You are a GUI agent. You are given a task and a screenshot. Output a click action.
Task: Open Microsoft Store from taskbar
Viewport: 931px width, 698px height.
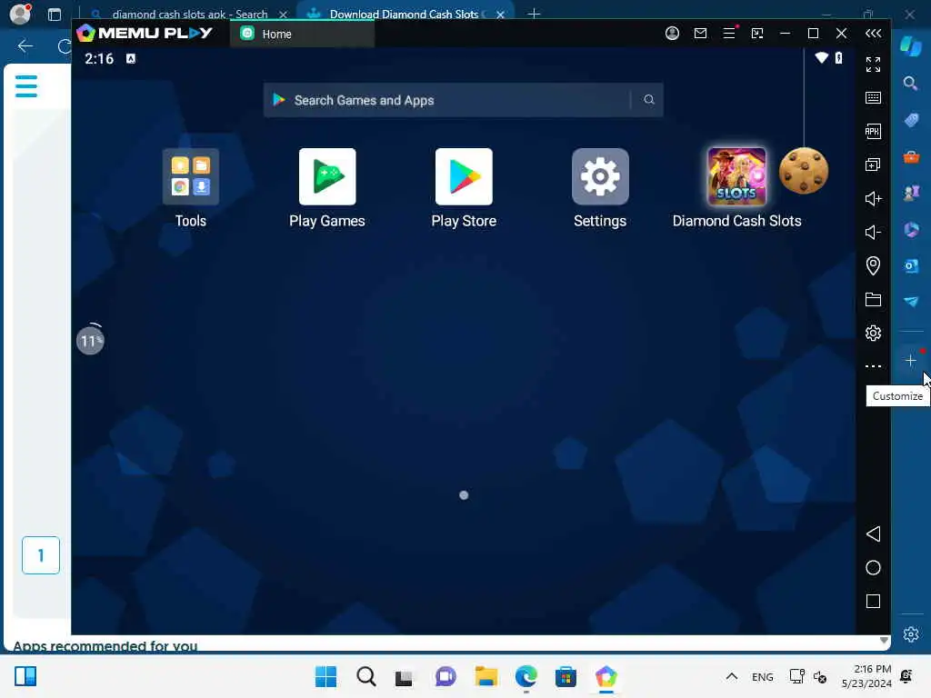566,676
